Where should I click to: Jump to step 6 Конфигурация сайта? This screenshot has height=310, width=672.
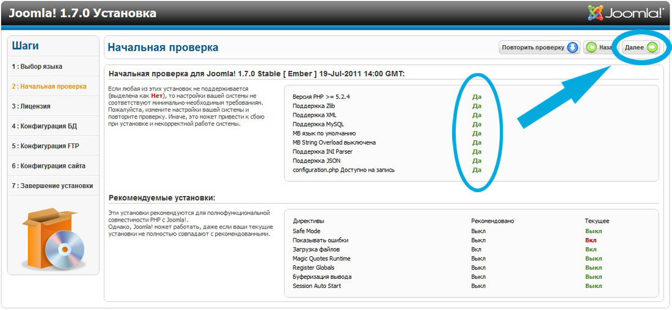point(48,166)
